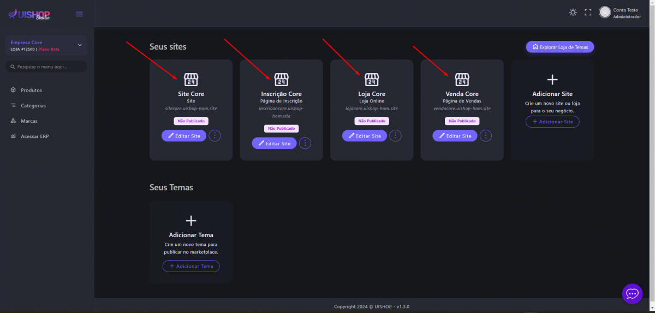Click the plus icon on Adicionar Site card
Screen dimensions: 655x313
[x=552, y=80]
